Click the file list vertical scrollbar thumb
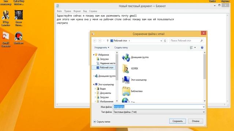 [205, 67]
